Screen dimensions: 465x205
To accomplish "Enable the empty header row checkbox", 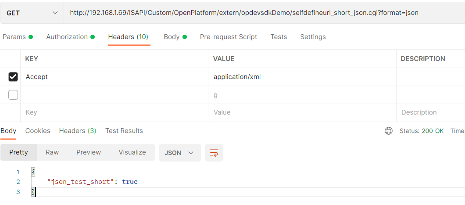I will [x=13, y=95].
